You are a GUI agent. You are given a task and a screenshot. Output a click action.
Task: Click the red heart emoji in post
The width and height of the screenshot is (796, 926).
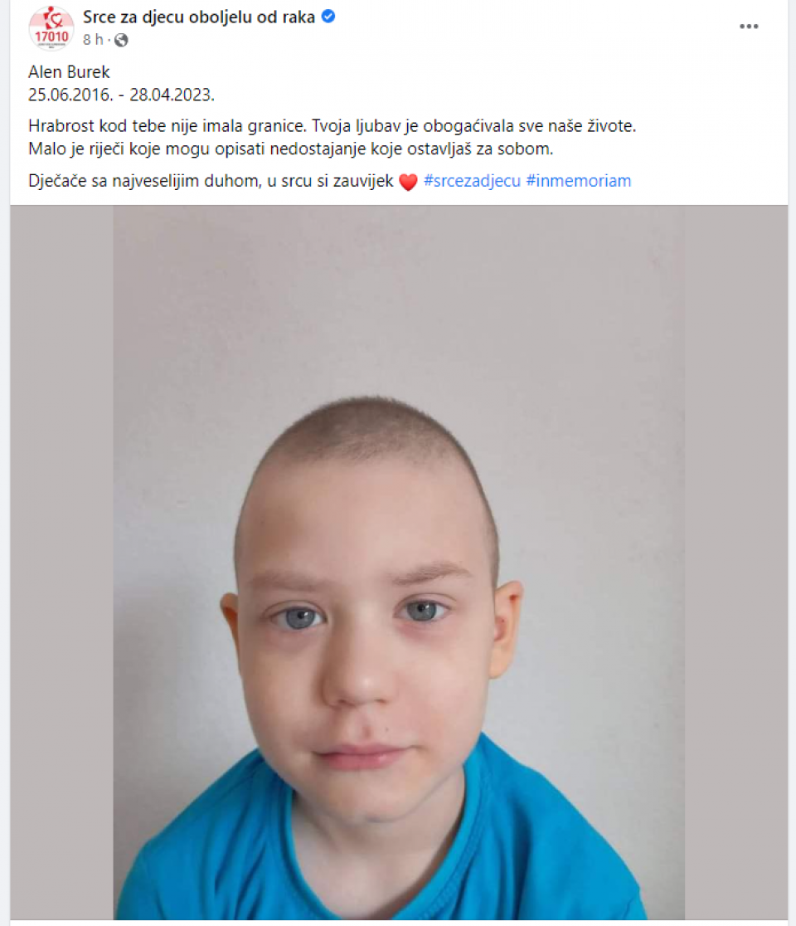pos(408,182)
